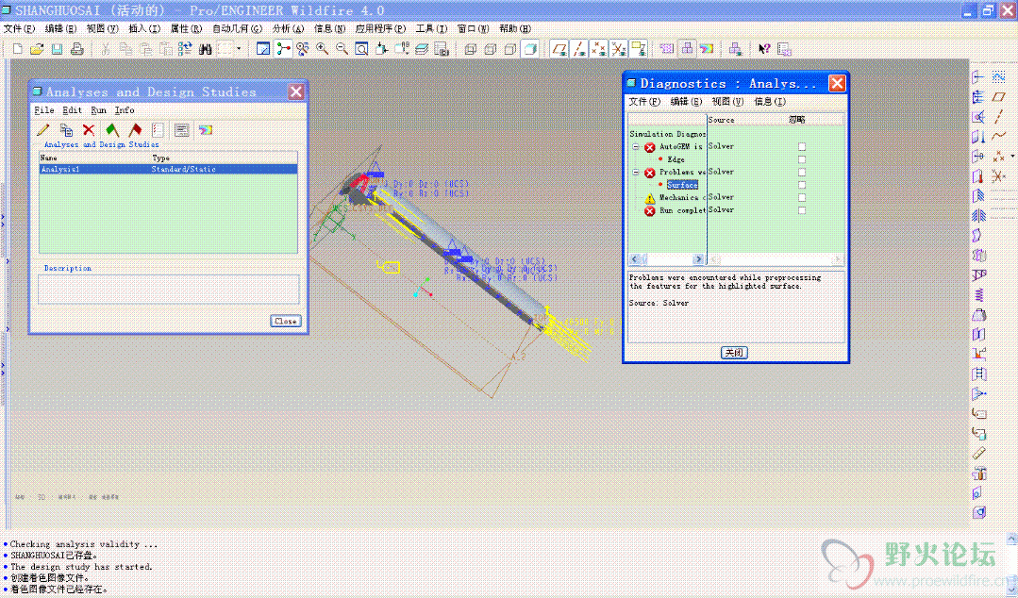Click the Description text field
Image resolution: width=1018 pixels, height=598 pixels.
(x=168, y=290)
